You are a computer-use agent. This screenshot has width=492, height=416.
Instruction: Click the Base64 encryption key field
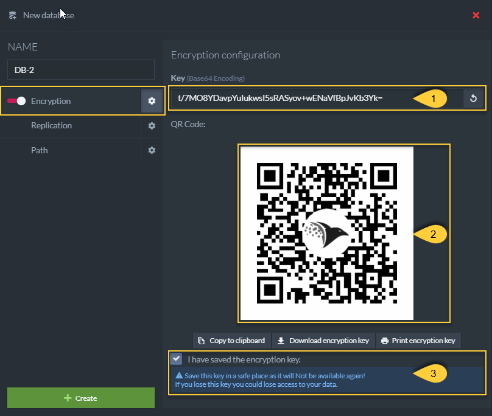pyautogui.click(x=317, y=98)
